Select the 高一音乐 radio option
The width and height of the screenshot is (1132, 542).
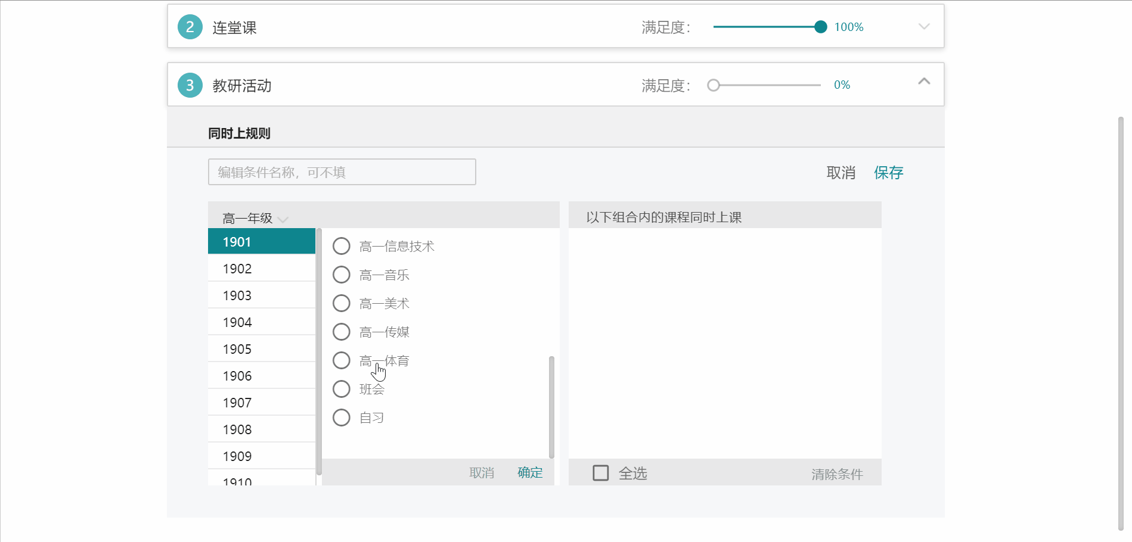coord(342,275)
